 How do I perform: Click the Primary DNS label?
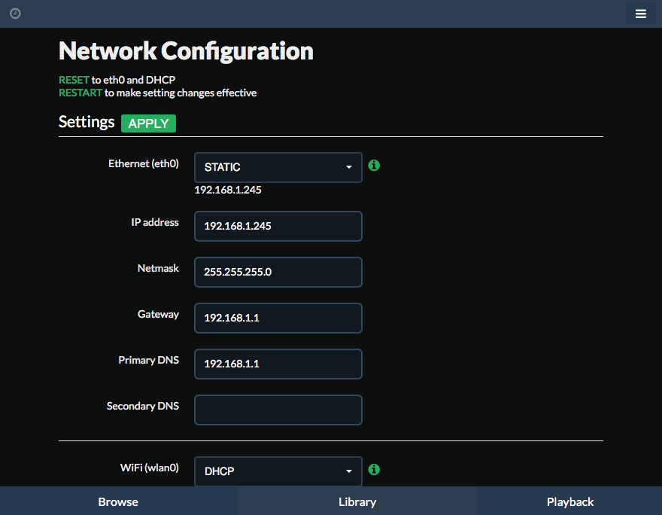149,360
